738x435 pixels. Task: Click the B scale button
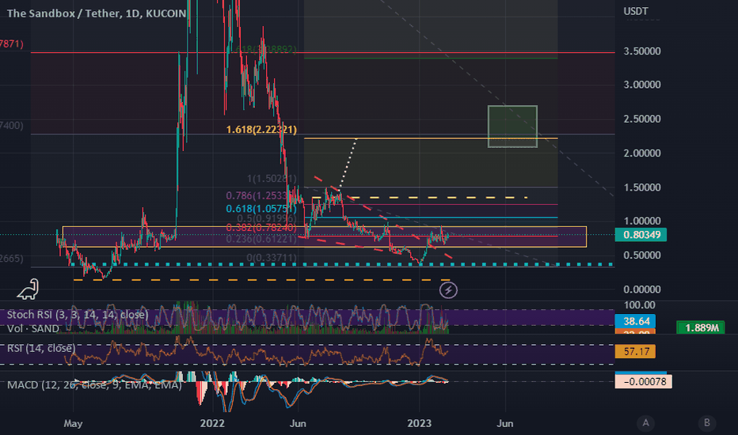[706, 423]
